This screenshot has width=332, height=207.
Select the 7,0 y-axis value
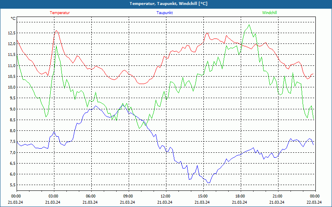(13, 152)
